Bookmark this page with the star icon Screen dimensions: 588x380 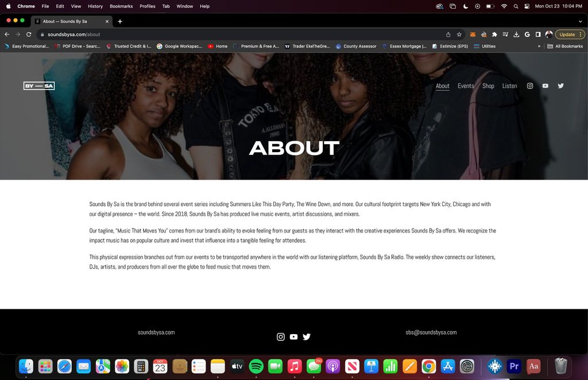[x=459, y=34]
